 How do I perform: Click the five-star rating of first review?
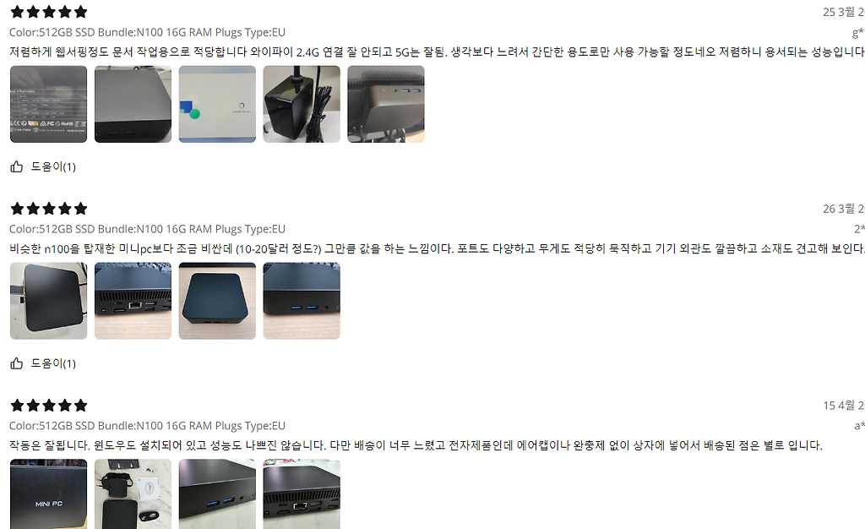[49, 12]
